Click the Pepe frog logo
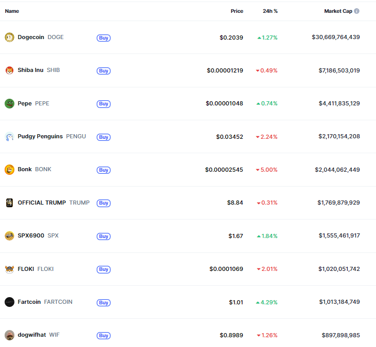This screenshot has height=347, width=376. coord(9,103)
